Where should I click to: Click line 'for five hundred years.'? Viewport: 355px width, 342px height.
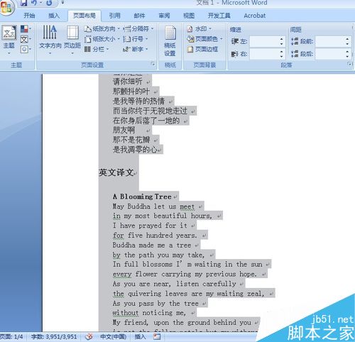click(x=155, y=236)
